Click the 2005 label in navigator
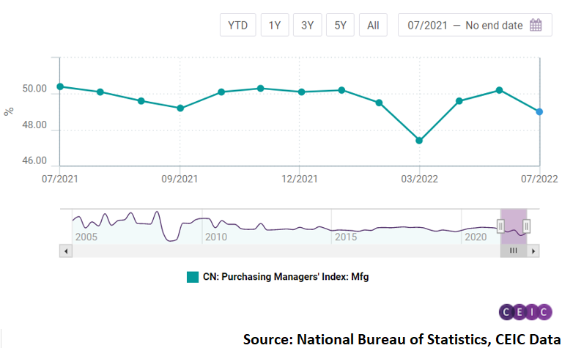 [86, 237]
